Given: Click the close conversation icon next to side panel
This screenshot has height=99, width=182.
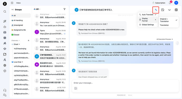Looking at the screenshot, I should [169, 10].
